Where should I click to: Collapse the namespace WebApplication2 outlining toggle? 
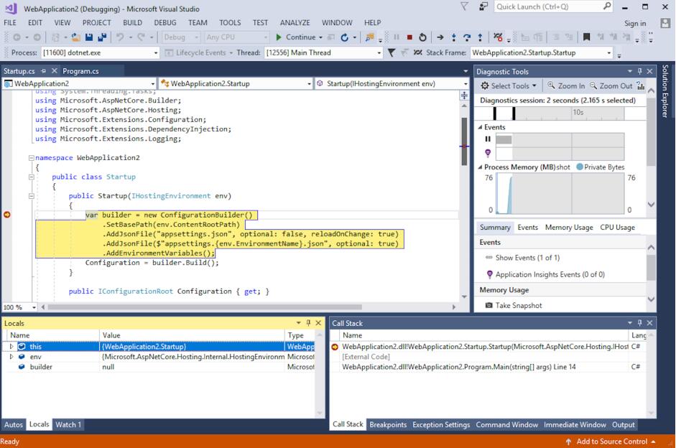point(31,158)
